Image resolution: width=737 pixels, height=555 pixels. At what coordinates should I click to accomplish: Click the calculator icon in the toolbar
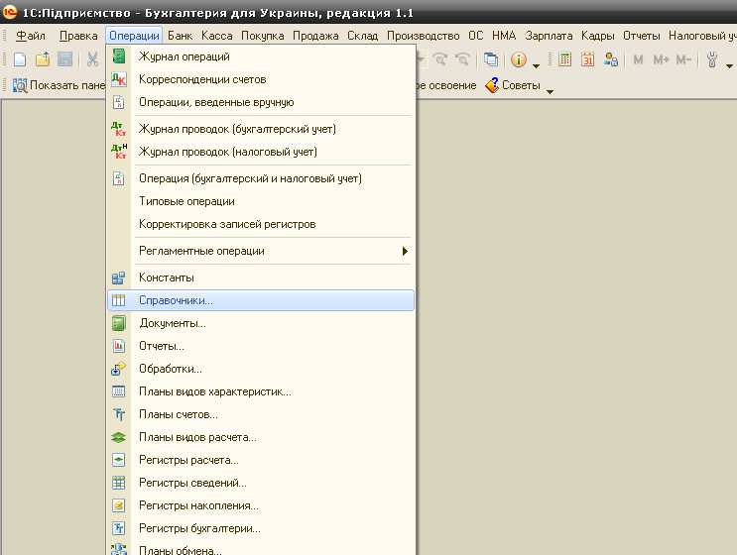point(564,59)
